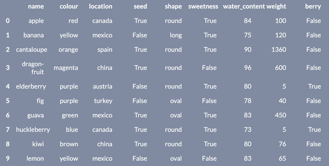
Task: Click the weight value 1360
Action: pos(279,50)
